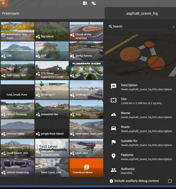Click the Features location pin icon
Screen dimensions: 176x189
click(114, 156)
